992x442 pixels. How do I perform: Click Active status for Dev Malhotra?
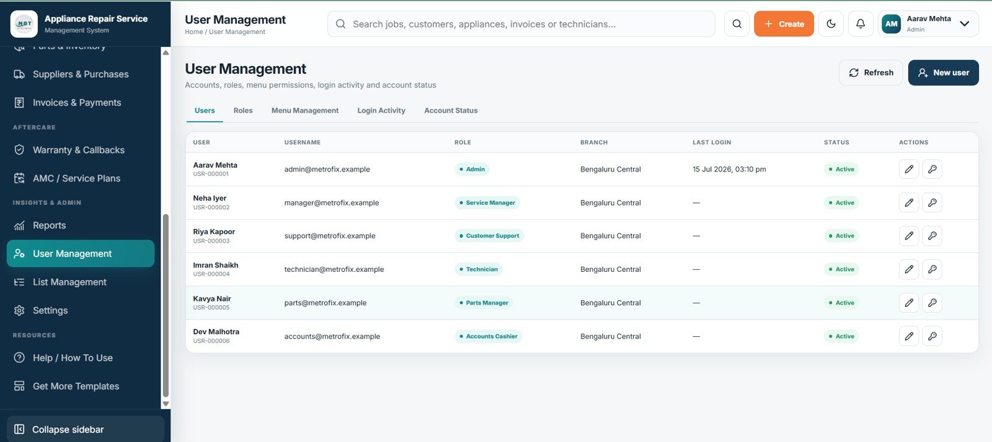pyautogui.click(x=841, y=336)
